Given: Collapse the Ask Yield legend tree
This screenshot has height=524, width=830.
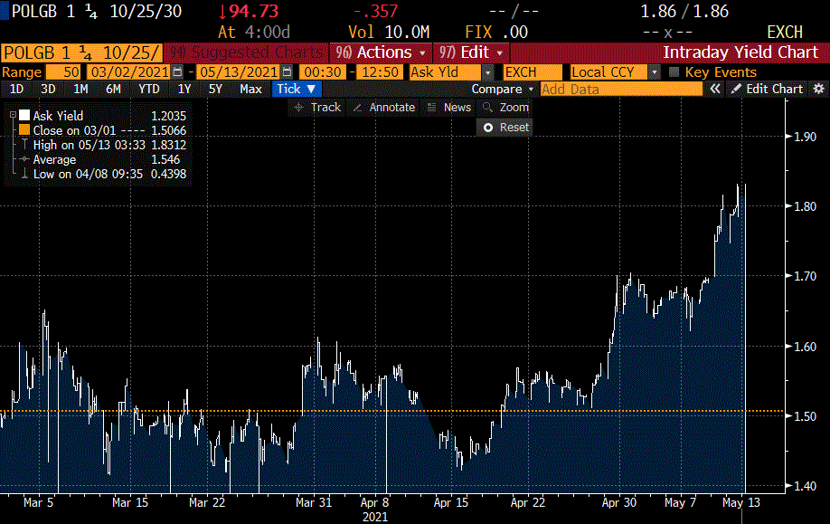Looking at the screenshot, I should (x=13, y=116).
